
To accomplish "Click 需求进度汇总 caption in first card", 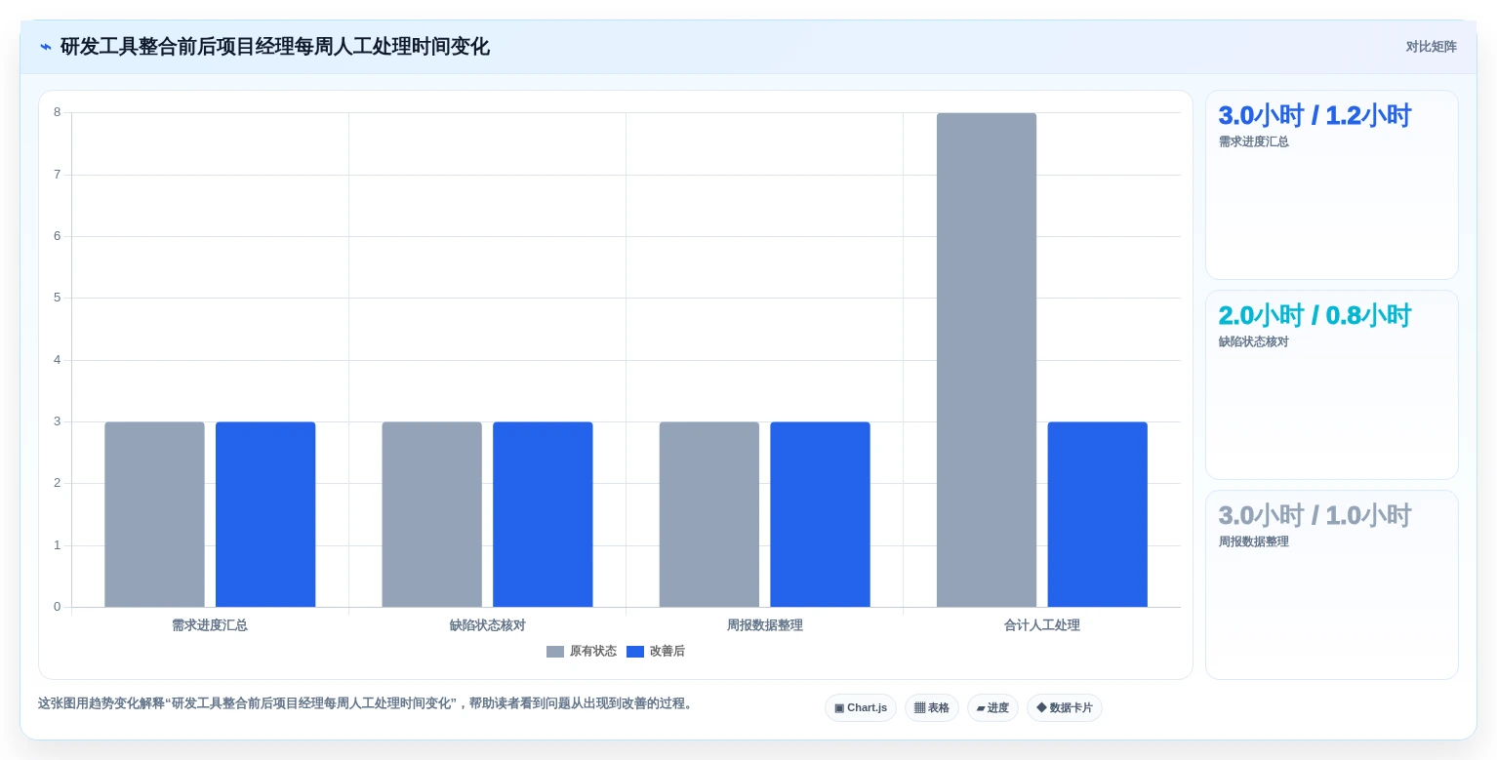I will (x=1253, y=142).
